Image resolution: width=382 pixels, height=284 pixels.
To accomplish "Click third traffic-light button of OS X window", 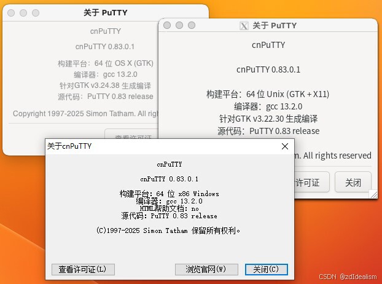I will coord(36,13).
